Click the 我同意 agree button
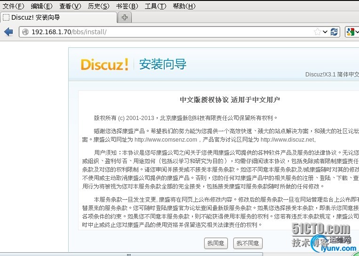 [216, 243]
